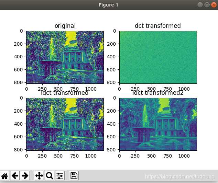Toggle the Pan axes tool
Screen dimensions: 218x183
39,176
